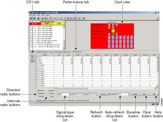Click the four-square network view toolbar icon
The image size is (163, 122).
tap(71, 18)
